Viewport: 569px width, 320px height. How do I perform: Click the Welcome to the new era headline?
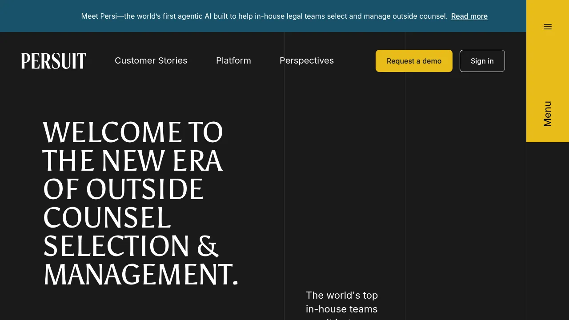point(140,203)
